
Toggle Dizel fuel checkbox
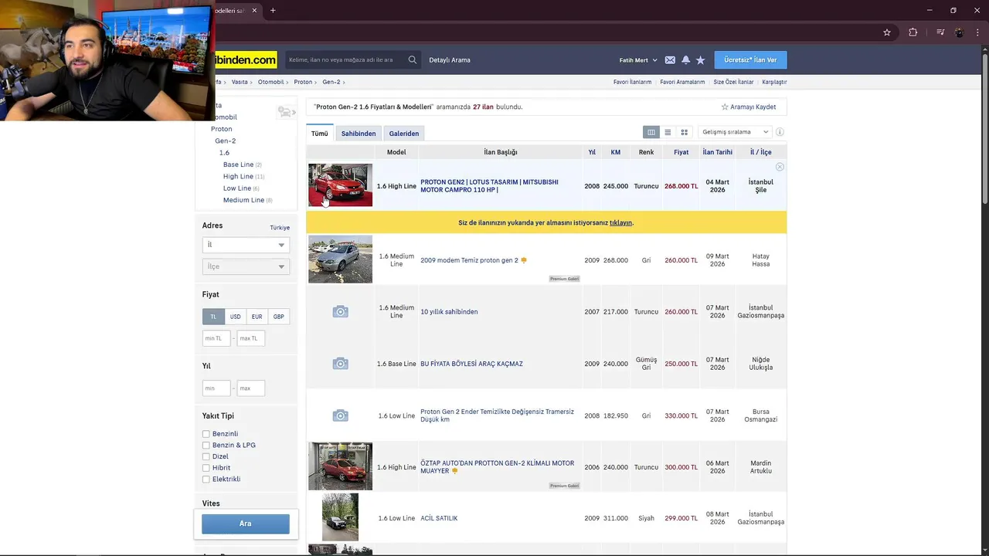[x=206, y=456]
